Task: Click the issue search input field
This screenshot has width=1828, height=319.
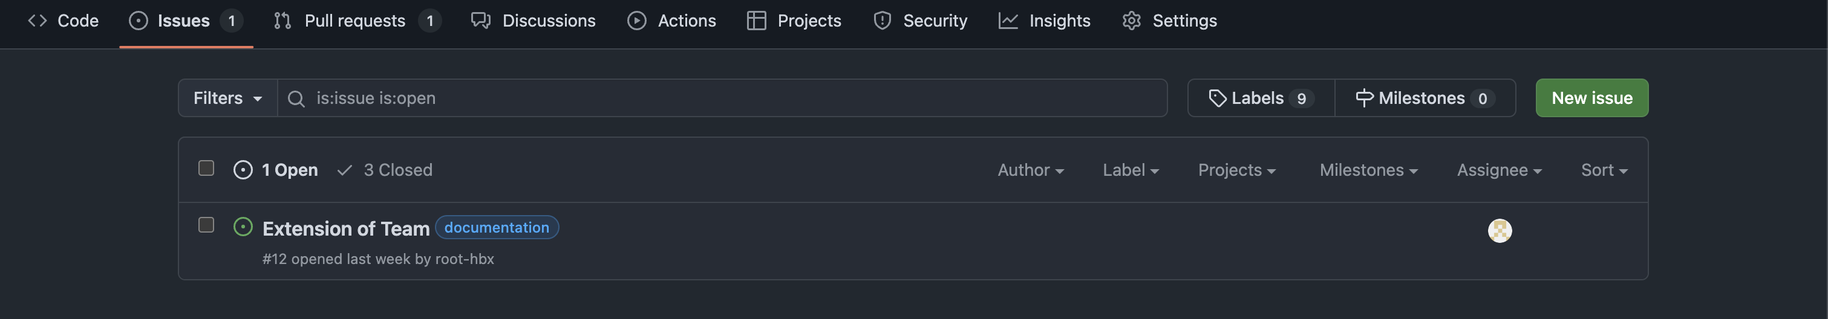Action: (x=731, y=98)
